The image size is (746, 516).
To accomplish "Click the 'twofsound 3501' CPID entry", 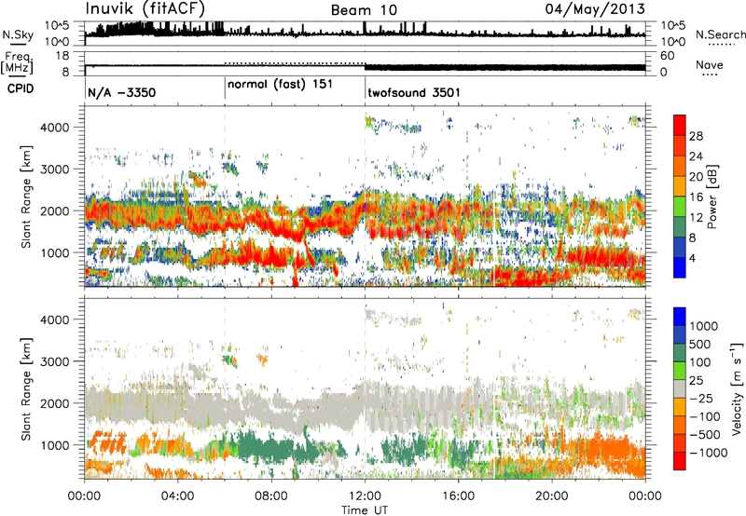I will (414, 92).
